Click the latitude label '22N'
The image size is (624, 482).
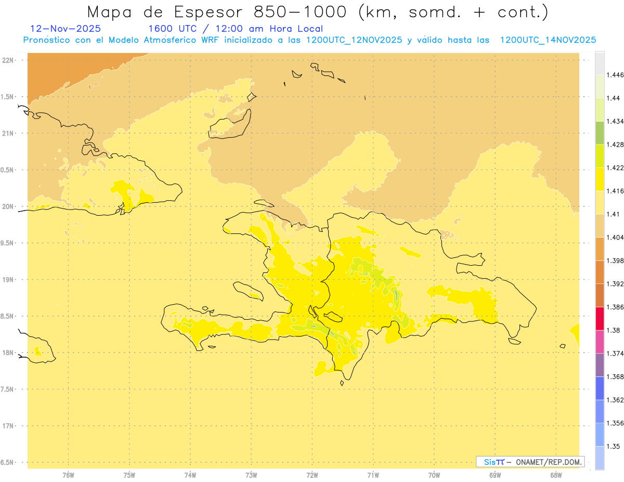coord(8,60)
